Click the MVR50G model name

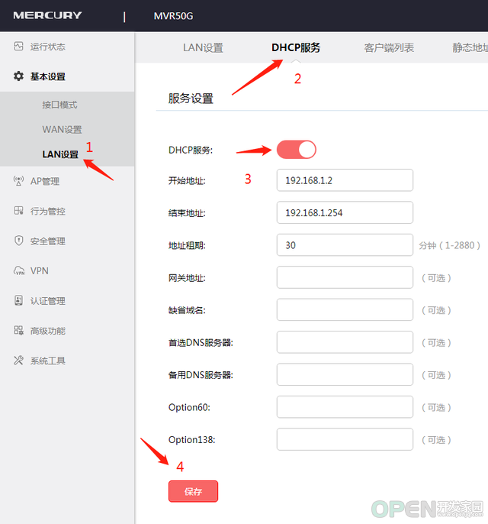coord(173,16)
